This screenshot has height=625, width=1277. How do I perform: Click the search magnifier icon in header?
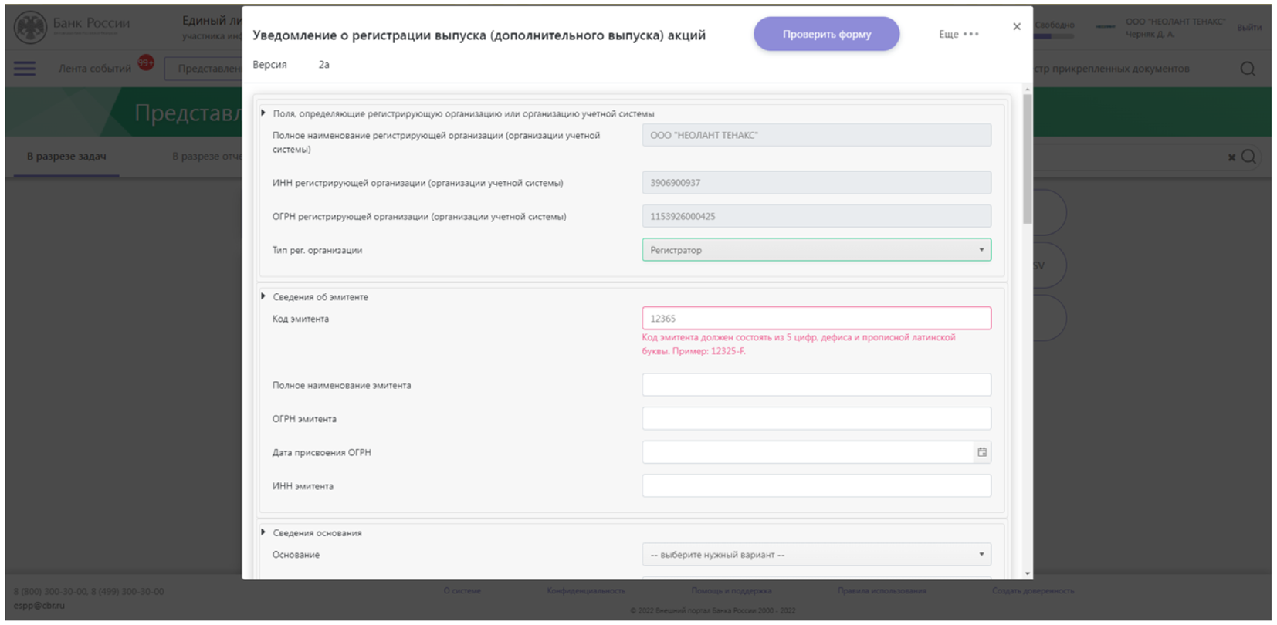[x=1247, y=69]
